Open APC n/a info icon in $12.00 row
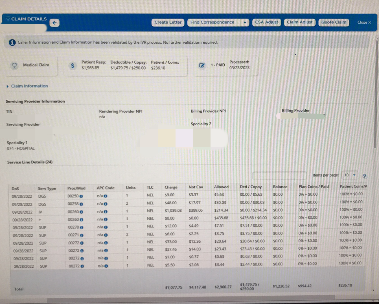 point(106,227)
